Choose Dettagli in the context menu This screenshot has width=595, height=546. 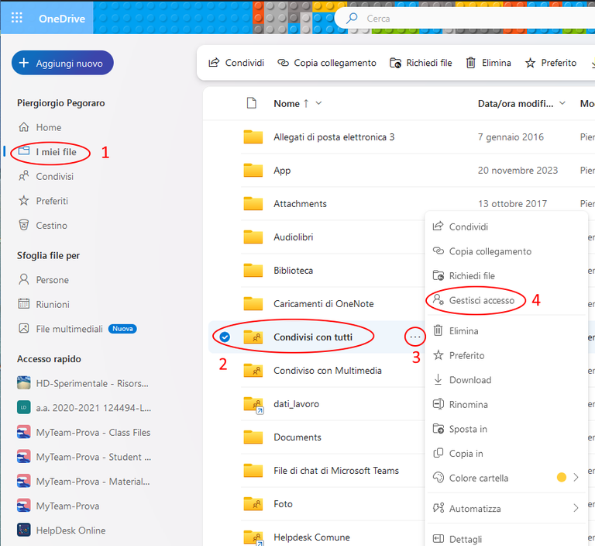click(506, 539)
